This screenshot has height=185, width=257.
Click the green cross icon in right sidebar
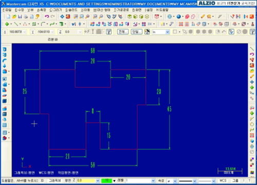252,88
